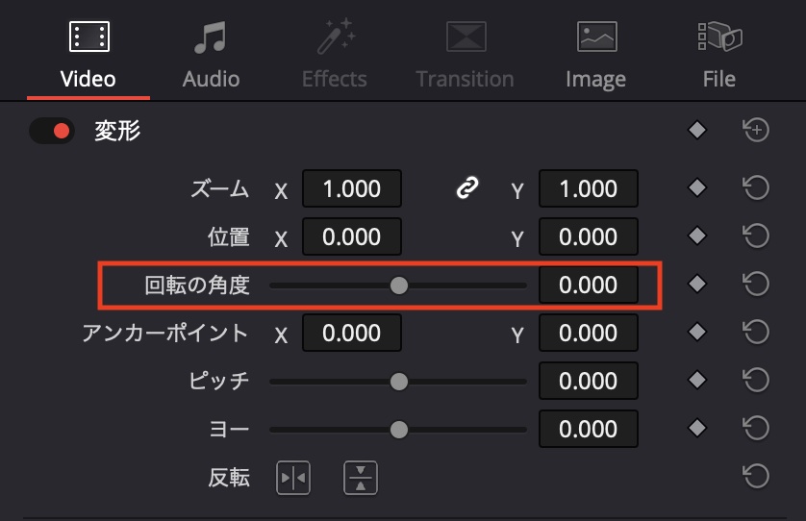Screen dimensions: 806x521
Task: Add keyframe for ピッチ (pitch)
Action: pyautogui.click(x=698, y=381)
